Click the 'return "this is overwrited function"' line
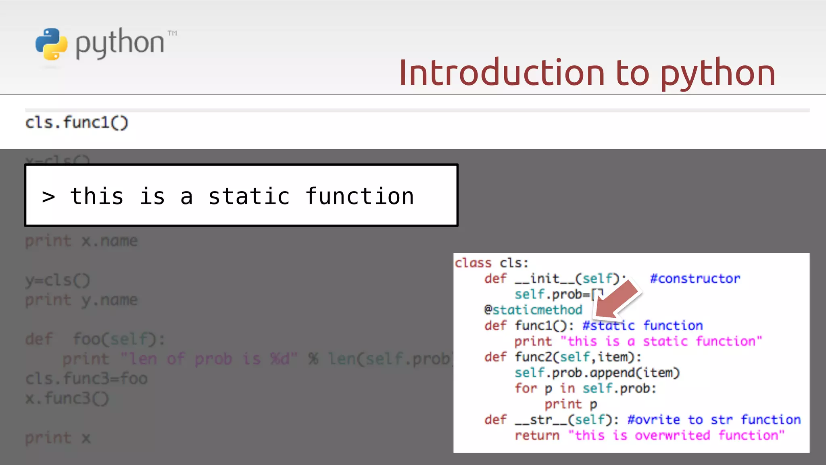The height and width of the screenshot is (465, 826). coord(650,436)
